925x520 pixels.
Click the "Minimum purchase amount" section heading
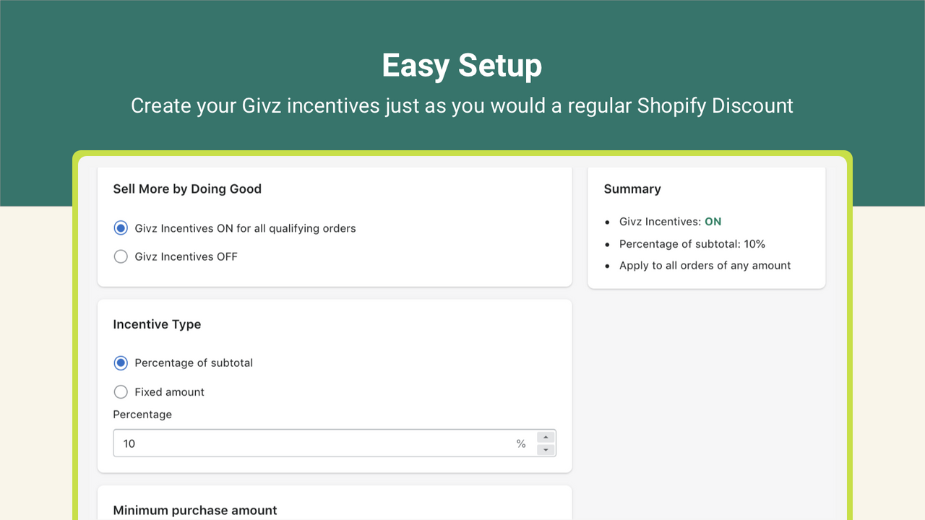pos(194,510)
